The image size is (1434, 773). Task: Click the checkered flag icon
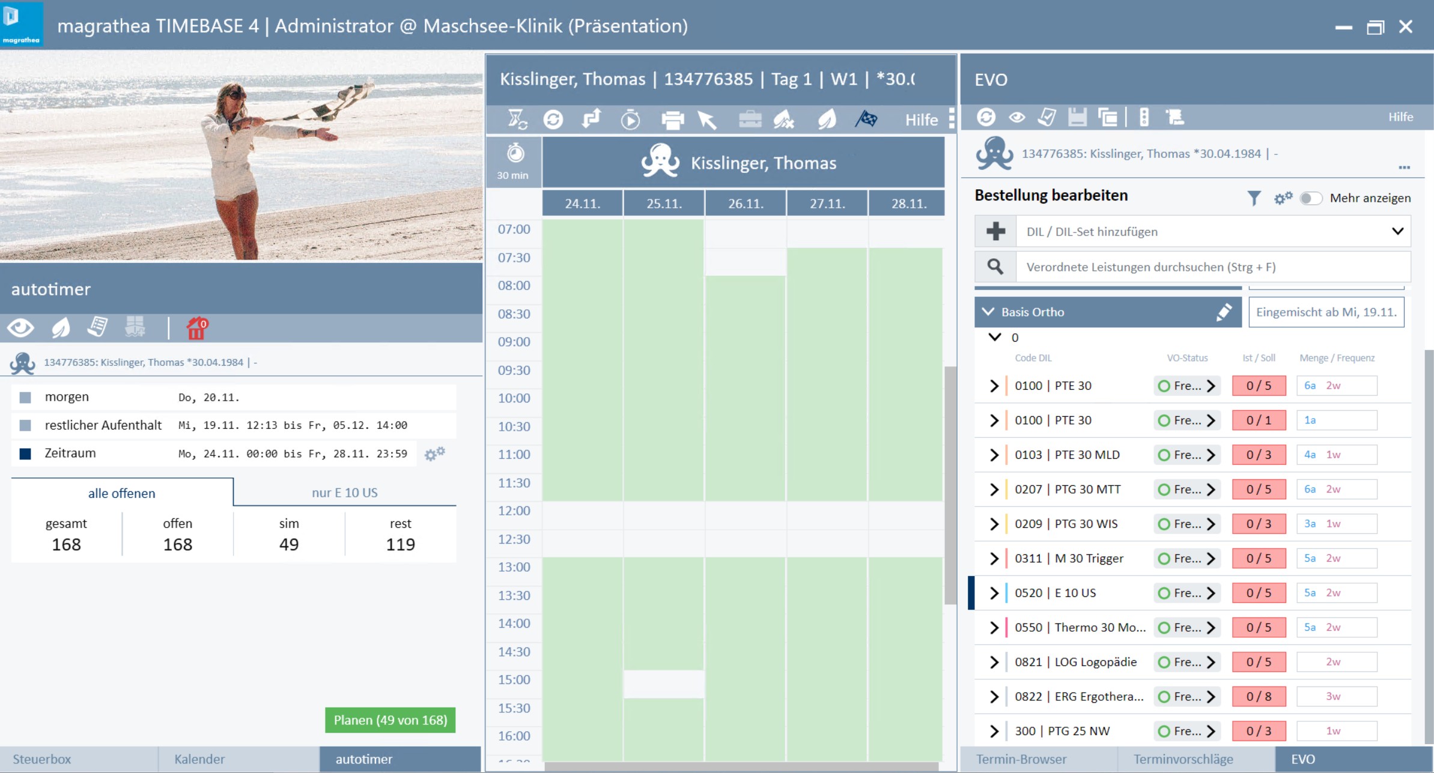866,119
